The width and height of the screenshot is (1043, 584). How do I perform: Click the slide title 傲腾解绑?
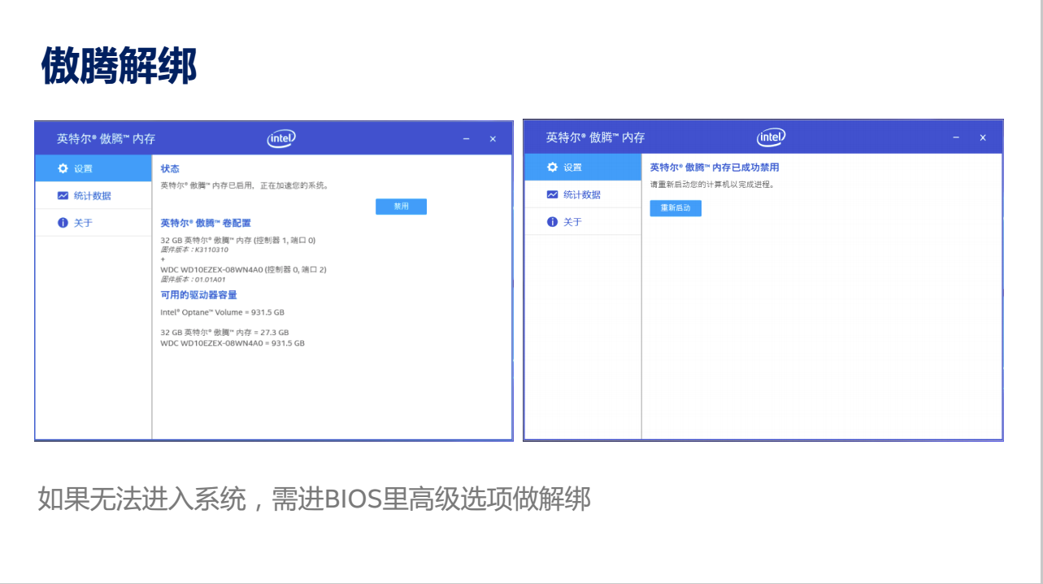tap(120, 66)
